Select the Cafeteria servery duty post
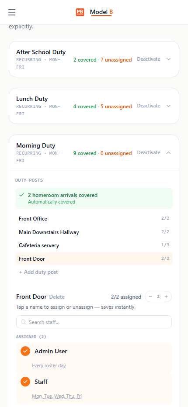Image resolution: width=188 pixels, height=407 pixels. (x=94, y=245)
